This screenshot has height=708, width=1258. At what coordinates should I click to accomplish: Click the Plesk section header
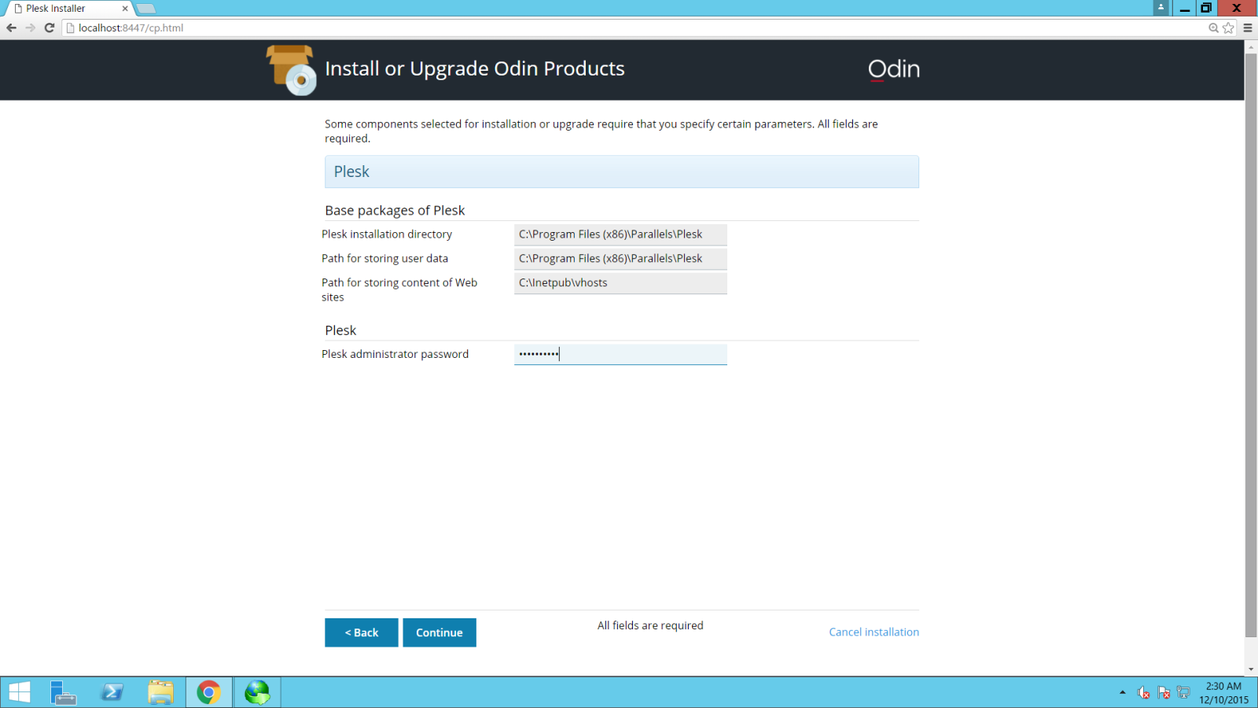coord(622,171)
